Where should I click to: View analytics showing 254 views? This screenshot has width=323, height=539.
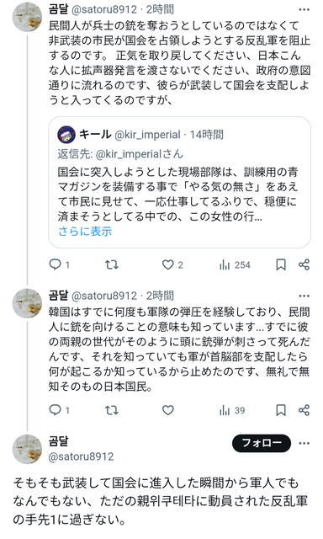235,265
